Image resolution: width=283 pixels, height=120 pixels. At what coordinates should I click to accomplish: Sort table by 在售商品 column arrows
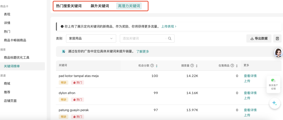236,66
